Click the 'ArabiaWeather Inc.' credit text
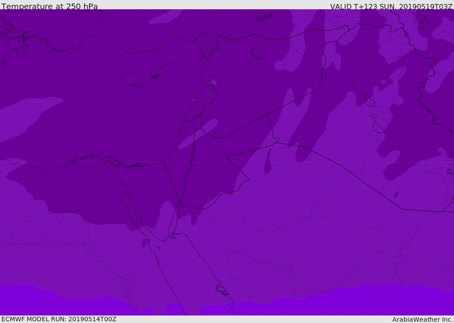The width and height of the screenshot is (454, 323). click(x=423, y=319)
